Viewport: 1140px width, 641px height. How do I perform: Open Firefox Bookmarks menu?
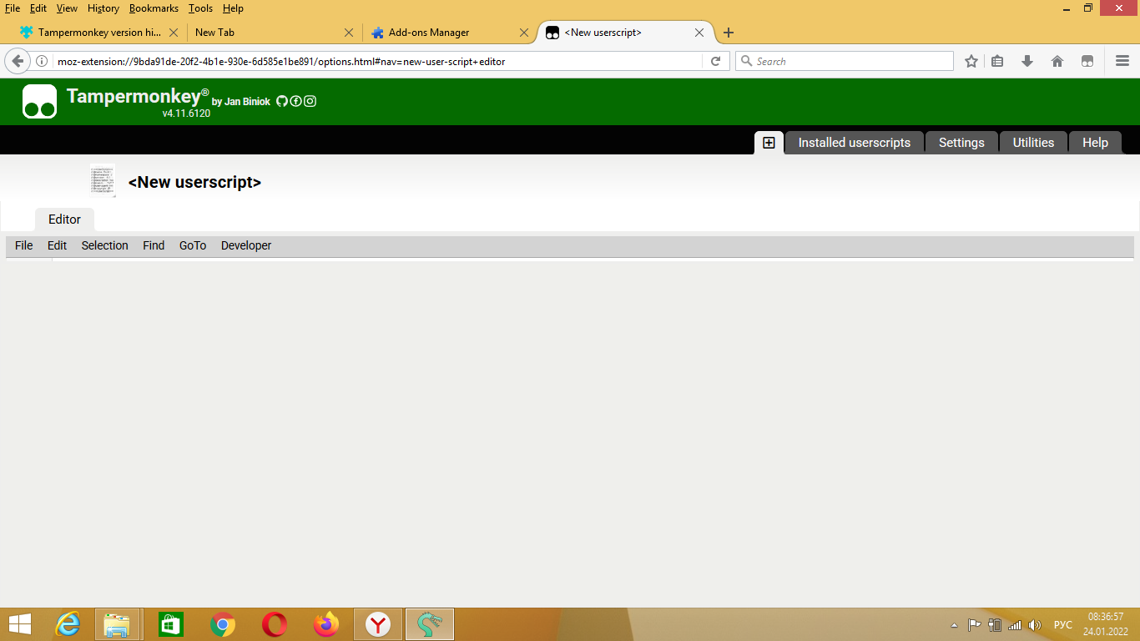pyautogui.click(x=154, y=8)
